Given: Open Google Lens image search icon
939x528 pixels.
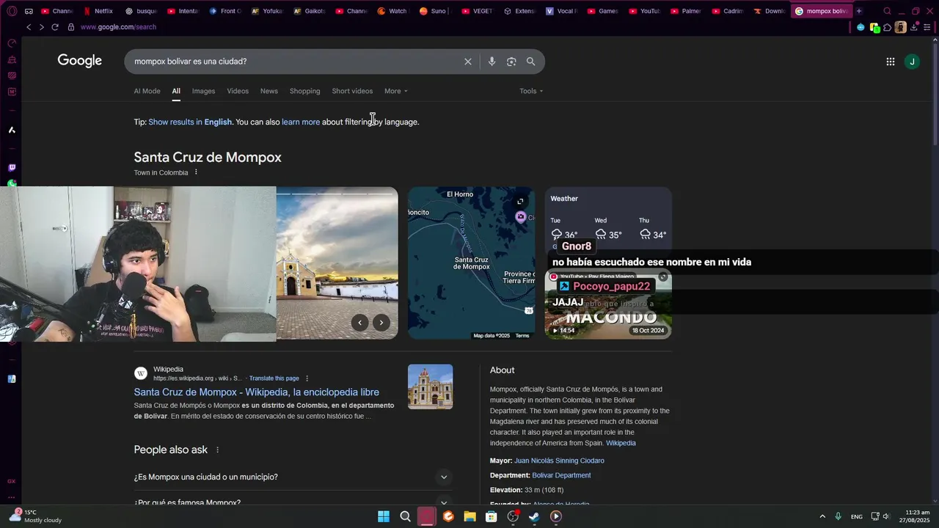Looking at the screenshot, I should [x=511, y=62].
